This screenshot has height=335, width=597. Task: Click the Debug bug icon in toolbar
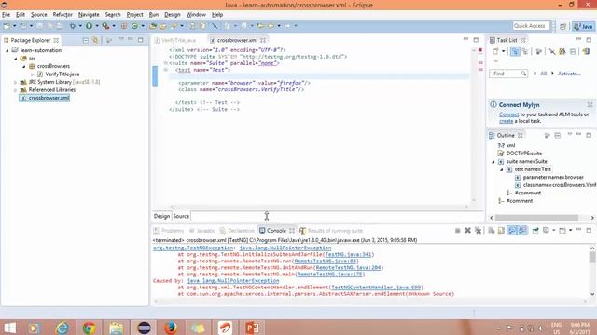73,26
